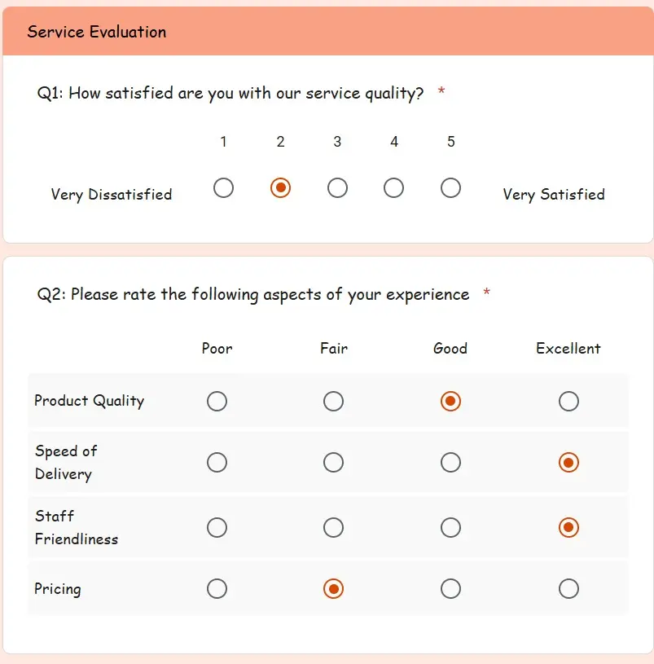Select rating 3 for service quality
The width and height of the screenshot is (654, 664).
click(x=337, y=187)
